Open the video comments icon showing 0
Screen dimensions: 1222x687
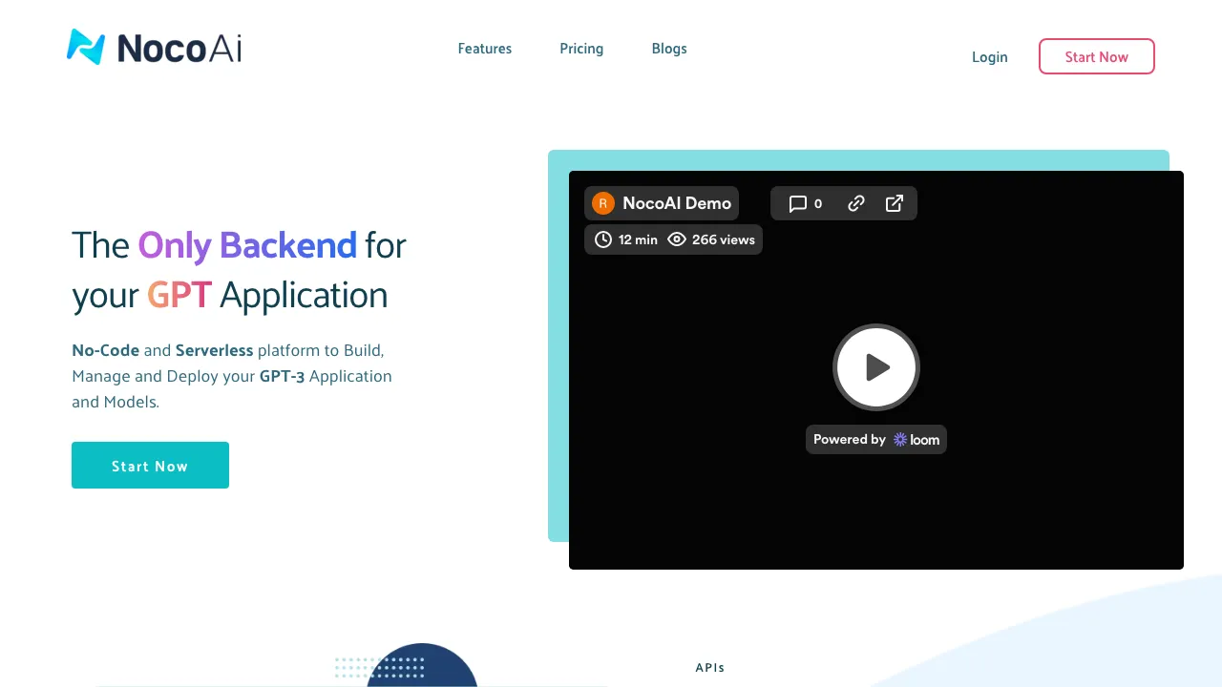pyautogui.click(x=806, y=203)
